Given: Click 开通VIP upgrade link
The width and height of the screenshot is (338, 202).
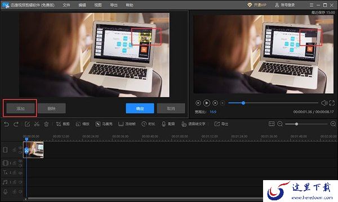Looking at the screenshot, I should (257, 5).
